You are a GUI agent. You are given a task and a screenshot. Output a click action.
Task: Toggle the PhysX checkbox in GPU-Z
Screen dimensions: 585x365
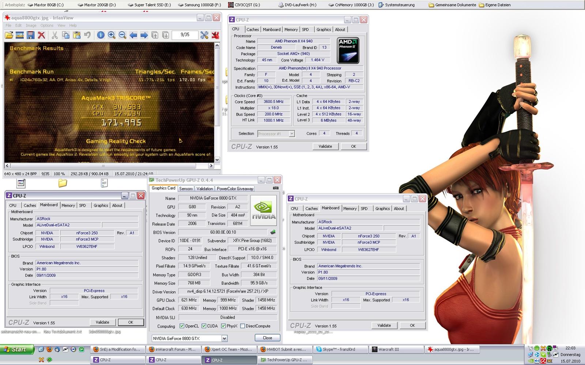pos(223,326)
